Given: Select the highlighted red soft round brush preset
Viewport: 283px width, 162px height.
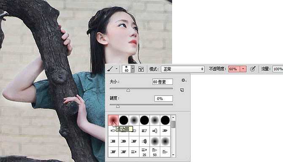Looking at the screenshot, I should tap(113, 120).
